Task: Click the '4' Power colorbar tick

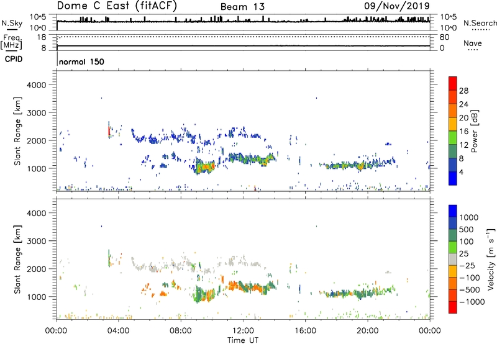Action: click(461, 172)
